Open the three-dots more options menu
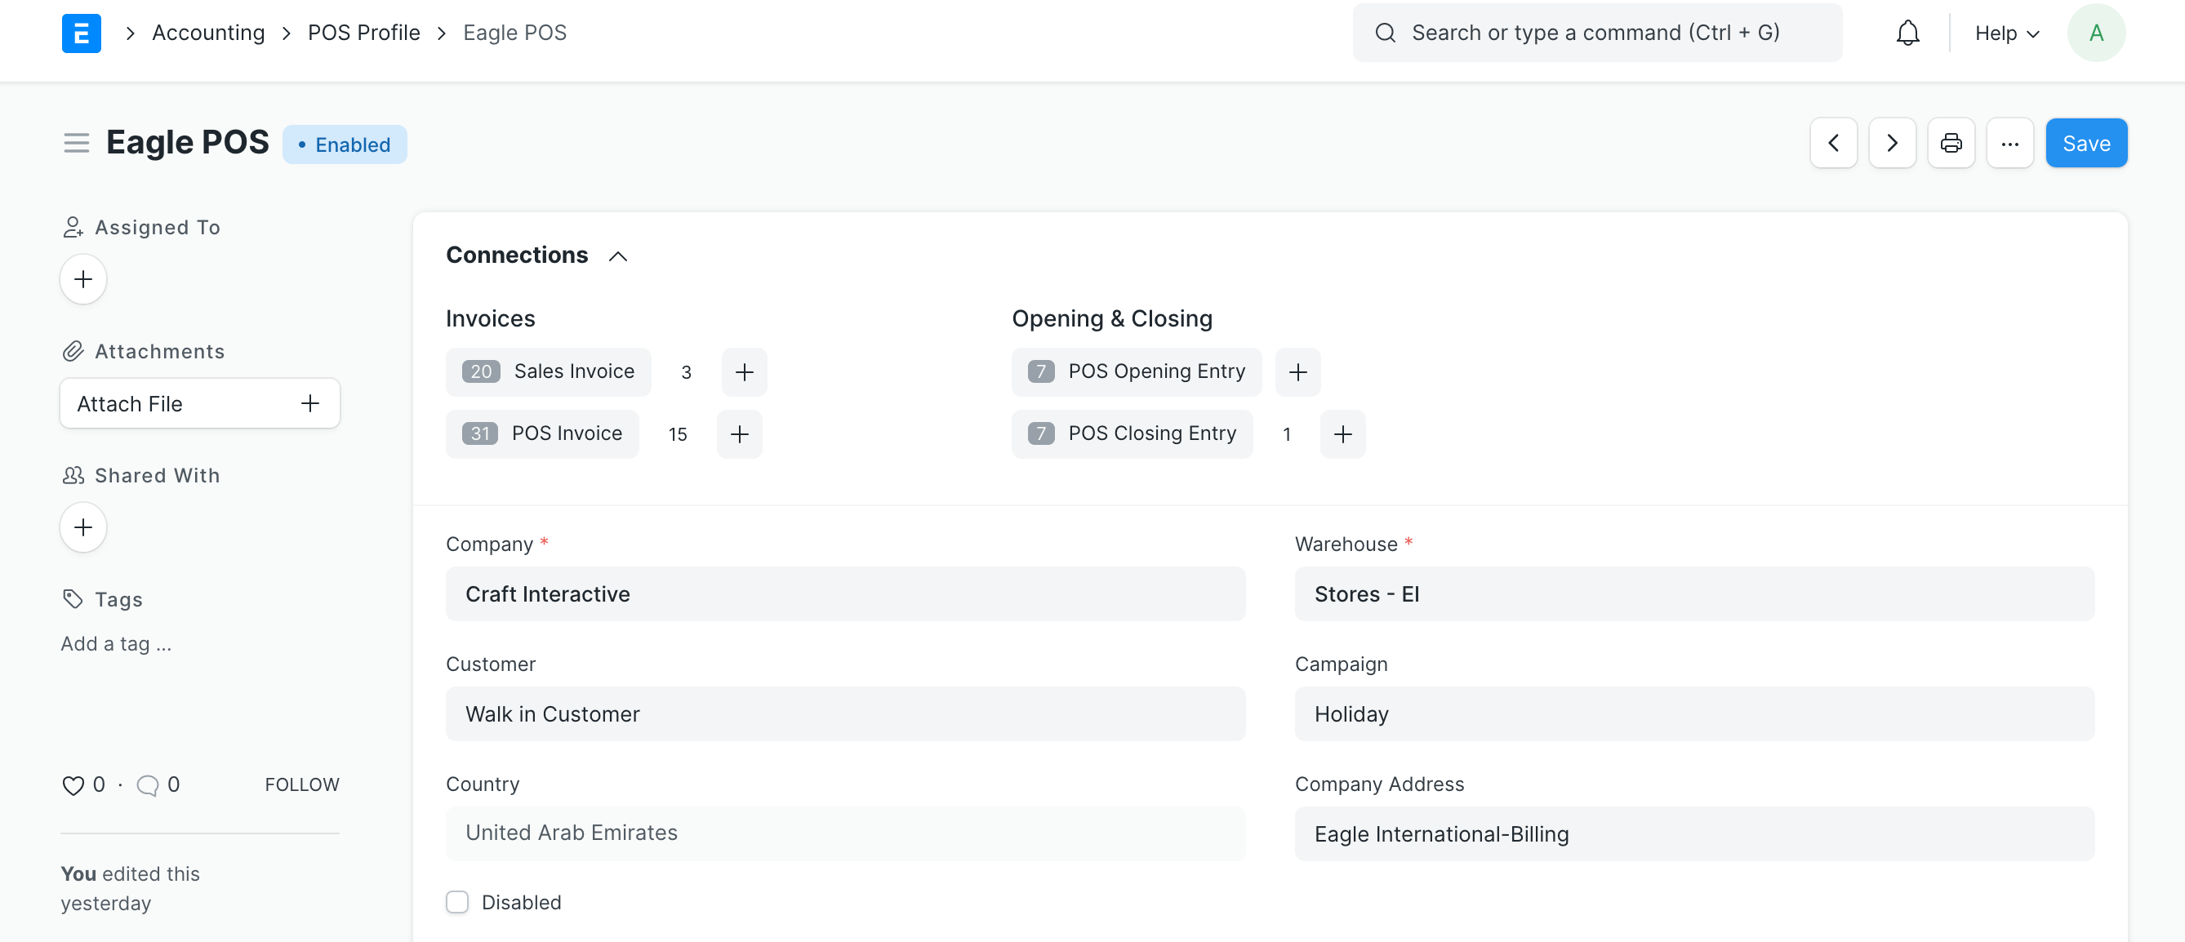This screenshot has width=2185, height=942. (2009, 144)
